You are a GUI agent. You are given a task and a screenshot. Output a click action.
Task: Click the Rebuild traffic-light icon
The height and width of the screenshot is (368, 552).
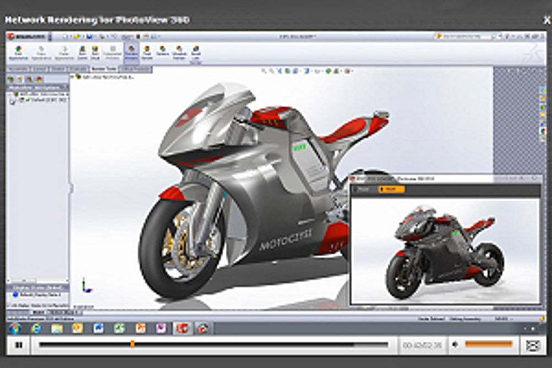pyautogui.click(x=138, y=36)
